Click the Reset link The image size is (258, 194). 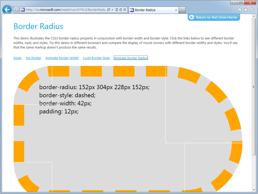(x=17, y=58)
